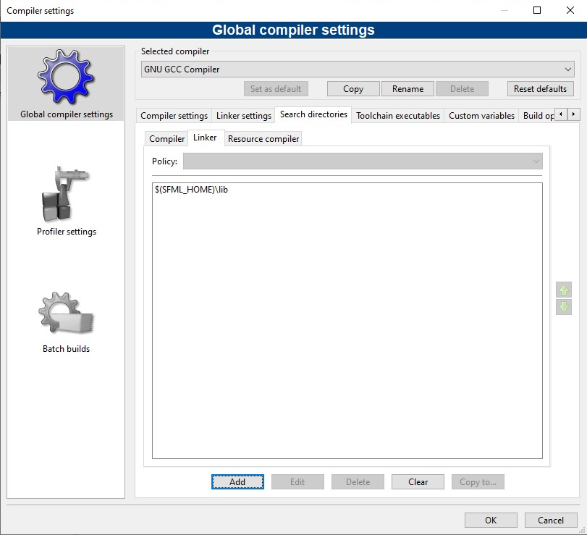Click the Reset defaults button

click(x=541, y=89)
